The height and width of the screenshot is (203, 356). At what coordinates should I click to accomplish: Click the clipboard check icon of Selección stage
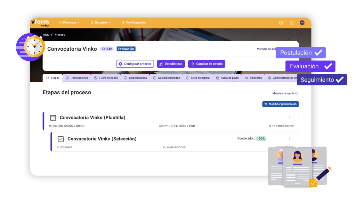60,139
